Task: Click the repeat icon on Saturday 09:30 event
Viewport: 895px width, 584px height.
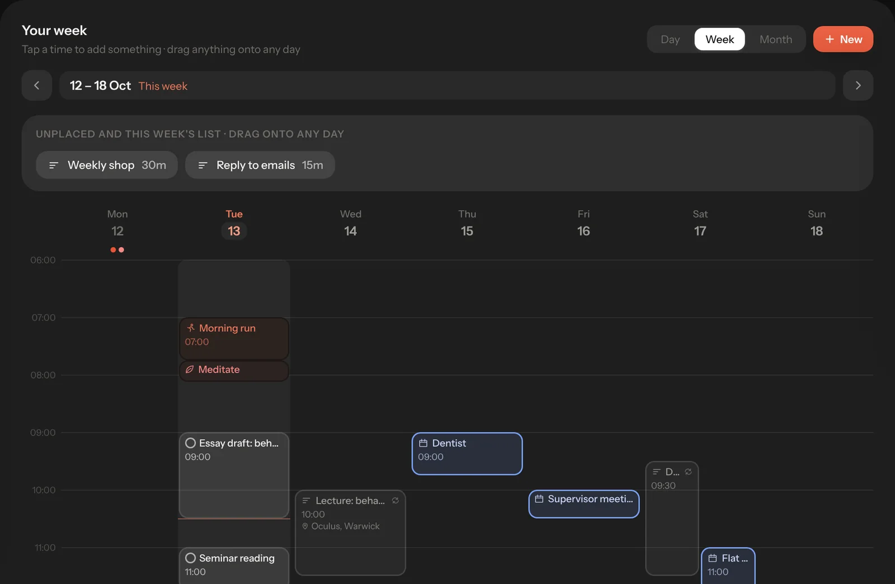Action: [x=688, y=472]
